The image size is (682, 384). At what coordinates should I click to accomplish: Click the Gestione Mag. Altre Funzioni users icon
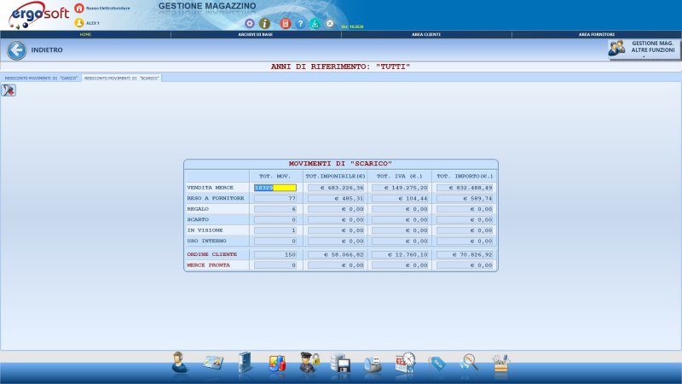[x=616, y=49]
